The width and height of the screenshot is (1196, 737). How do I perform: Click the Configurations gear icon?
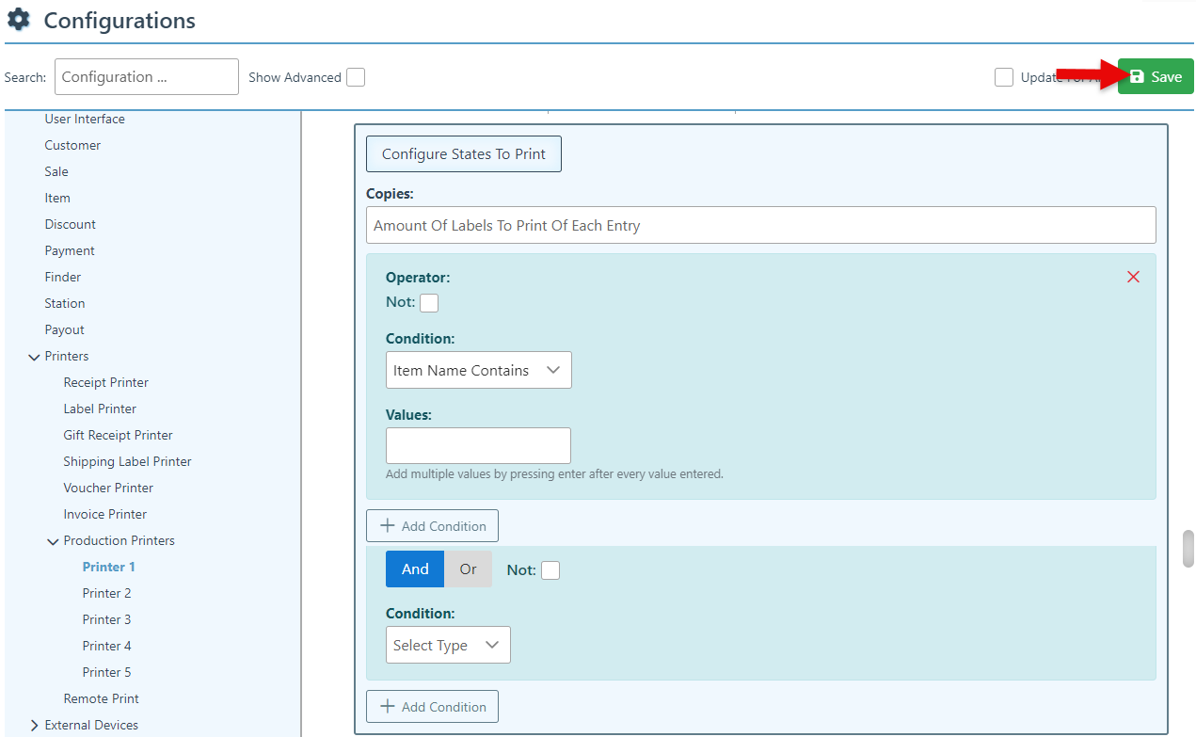coord(19,20)
